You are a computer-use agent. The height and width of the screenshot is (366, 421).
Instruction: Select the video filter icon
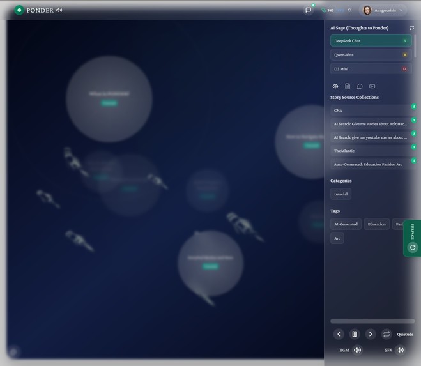pos(372,86)
